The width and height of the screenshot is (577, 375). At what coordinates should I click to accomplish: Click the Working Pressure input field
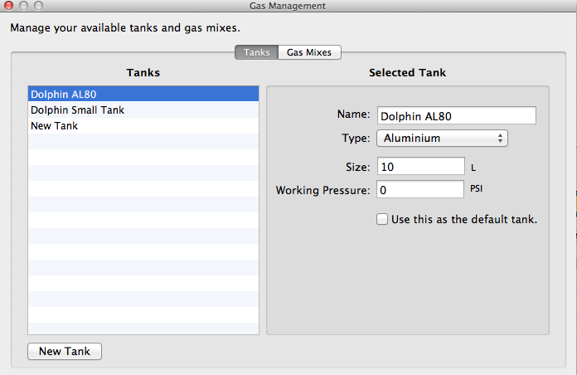420,190
